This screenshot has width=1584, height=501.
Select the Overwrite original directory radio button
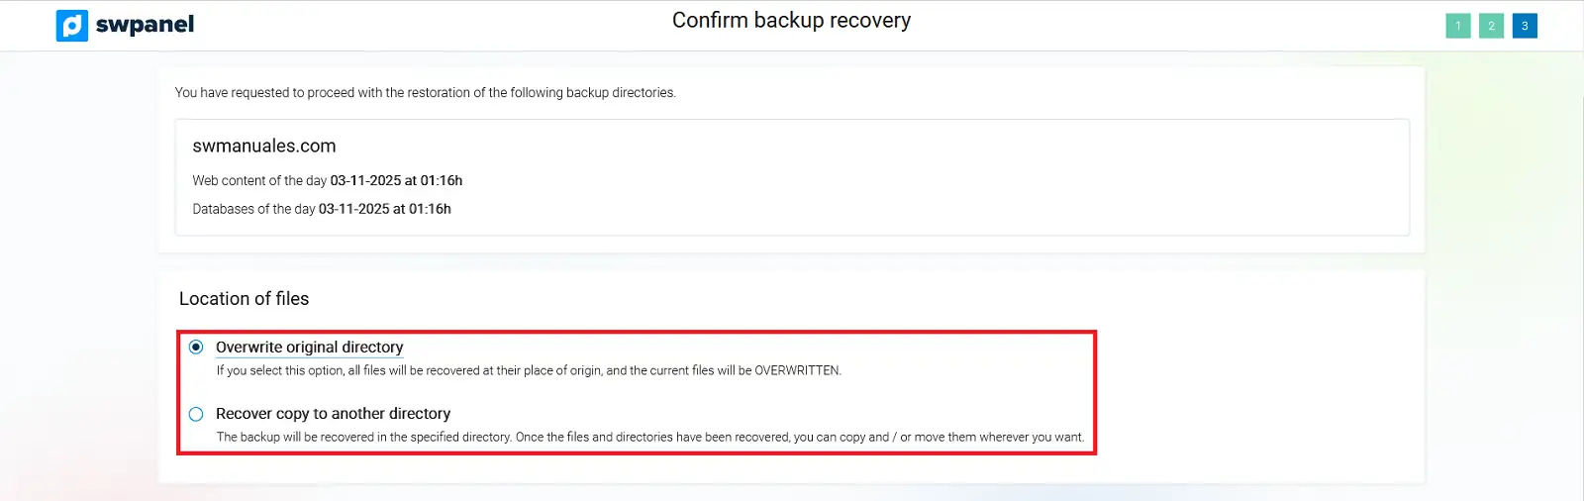196,347
